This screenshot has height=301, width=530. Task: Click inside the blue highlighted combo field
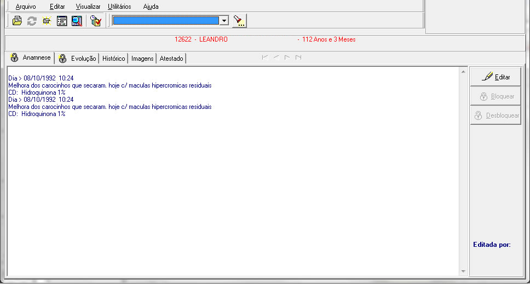pos(166,21)
